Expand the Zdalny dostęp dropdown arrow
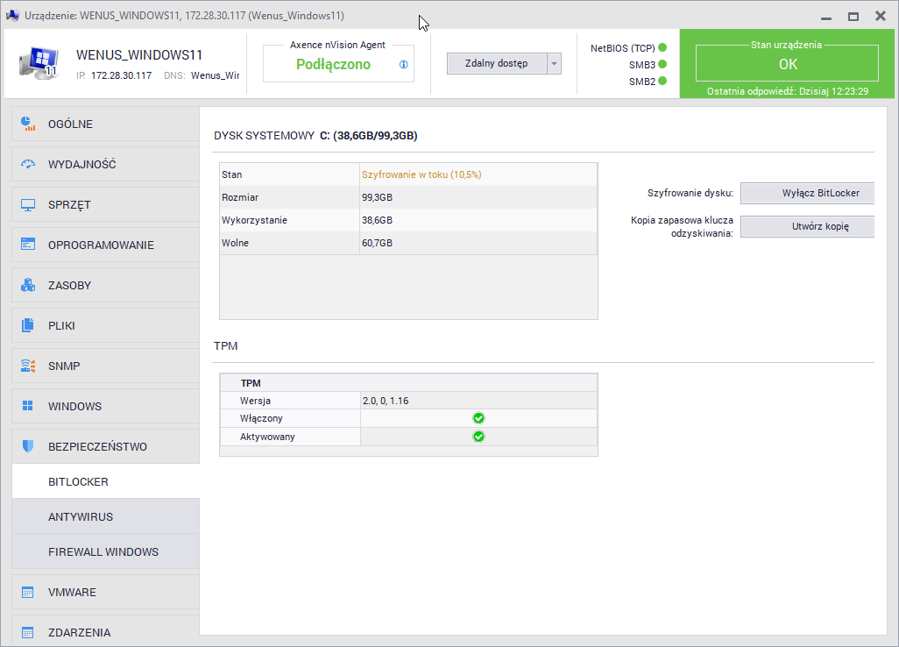Screen dimensions: 899x647 point(555,64)
